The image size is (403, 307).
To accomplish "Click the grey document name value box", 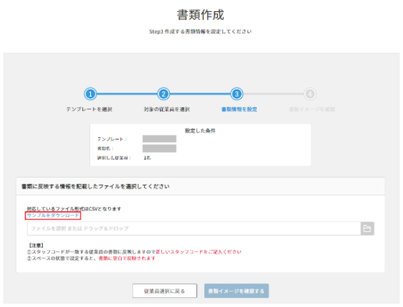I will tap(159, 149).
